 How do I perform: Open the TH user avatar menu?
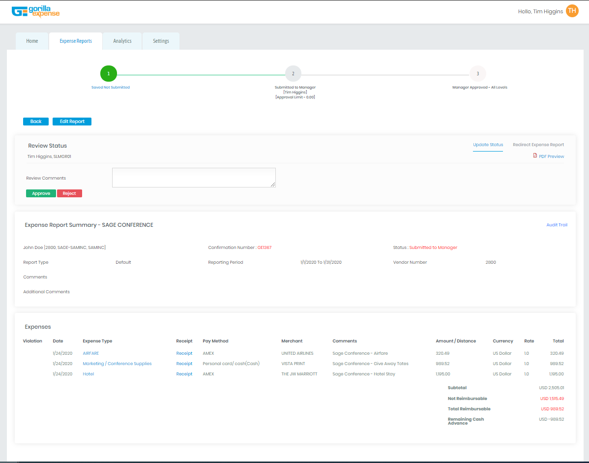click(572, 10)
